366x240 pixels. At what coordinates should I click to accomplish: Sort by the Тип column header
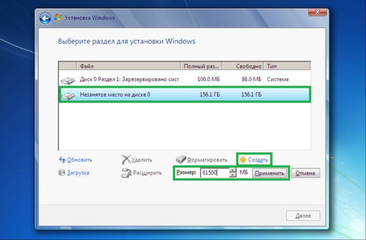click(x=287, y=66)
